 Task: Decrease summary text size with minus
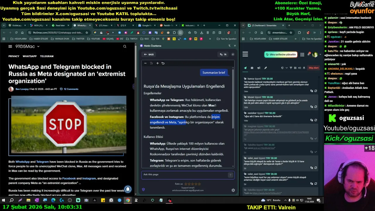145,63
